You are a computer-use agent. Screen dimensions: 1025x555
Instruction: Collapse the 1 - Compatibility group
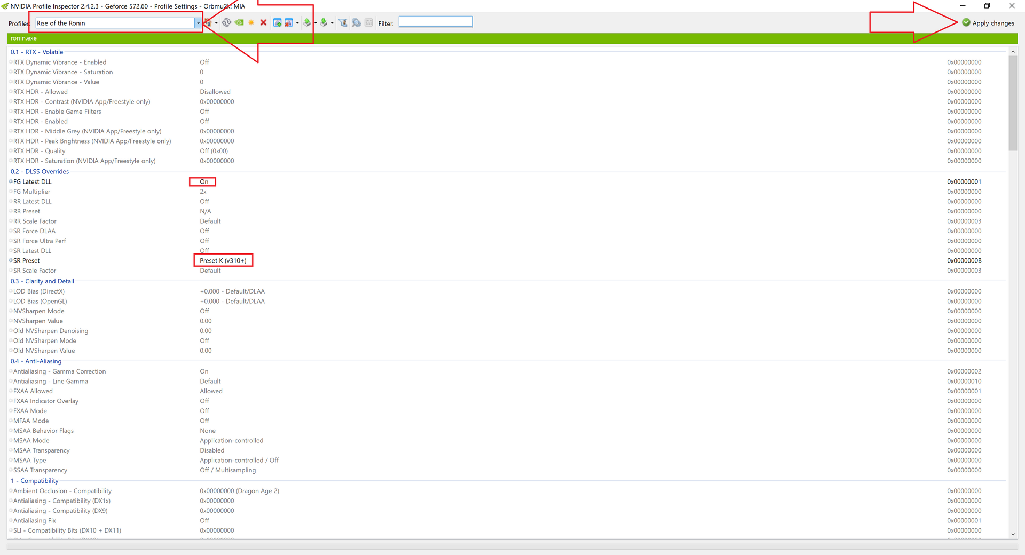(x=34, y=481)
